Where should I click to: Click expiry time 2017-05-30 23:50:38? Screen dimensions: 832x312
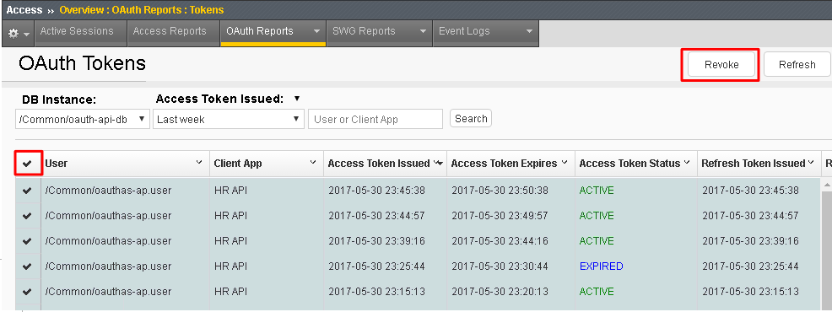(500, 191)
